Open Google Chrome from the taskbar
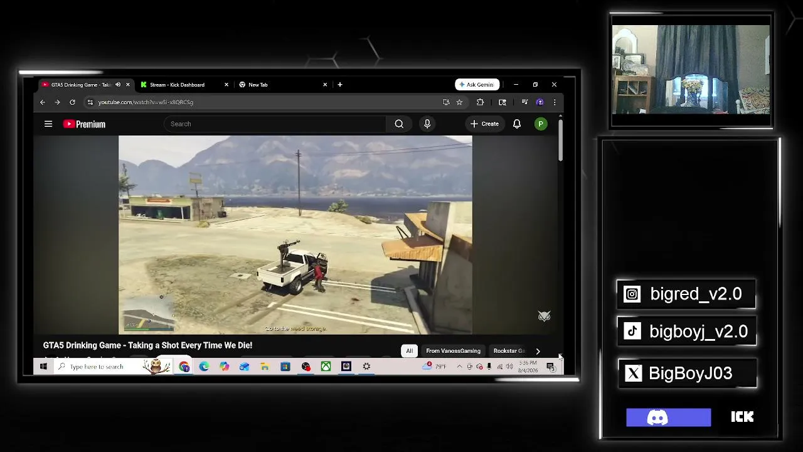 click(x=184, y=367)
